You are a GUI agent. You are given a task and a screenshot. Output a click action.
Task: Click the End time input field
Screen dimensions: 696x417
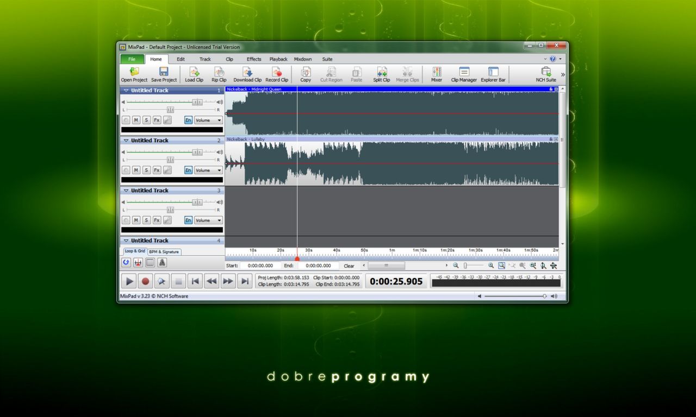point(319,266)
